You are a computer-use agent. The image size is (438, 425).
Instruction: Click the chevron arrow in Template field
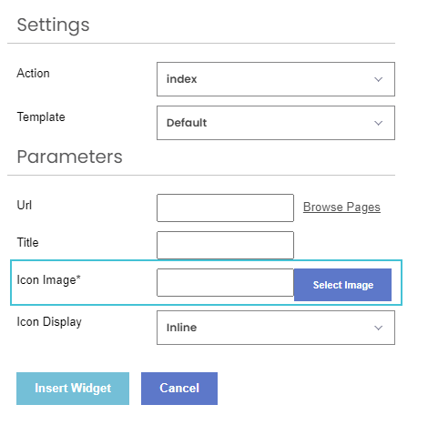(378, 123)
